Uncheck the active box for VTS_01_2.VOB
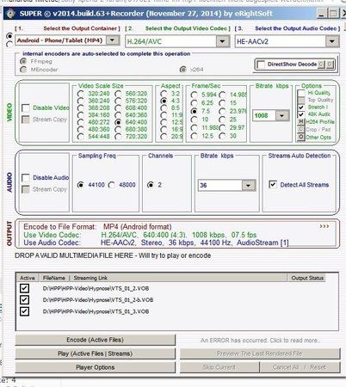The height and width of the screenshot is (387, 346). pyautogui.click(x=24, y=288)
